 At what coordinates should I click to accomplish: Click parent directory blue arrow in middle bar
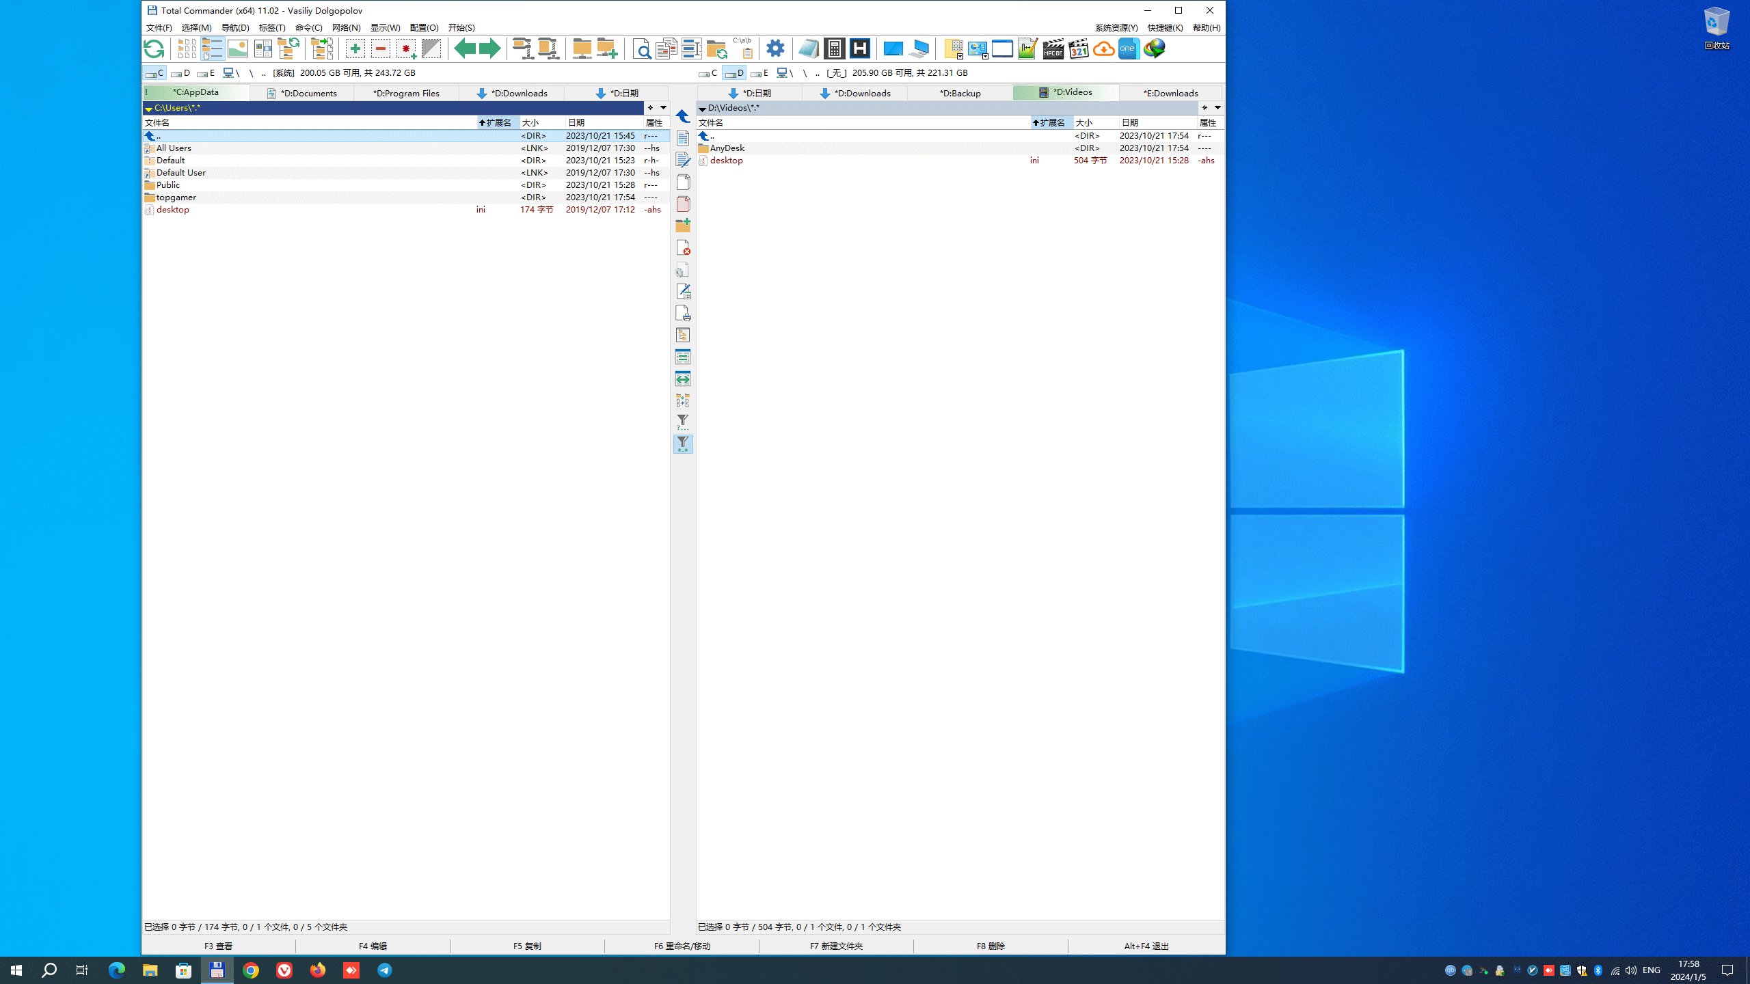coord(682,116)
